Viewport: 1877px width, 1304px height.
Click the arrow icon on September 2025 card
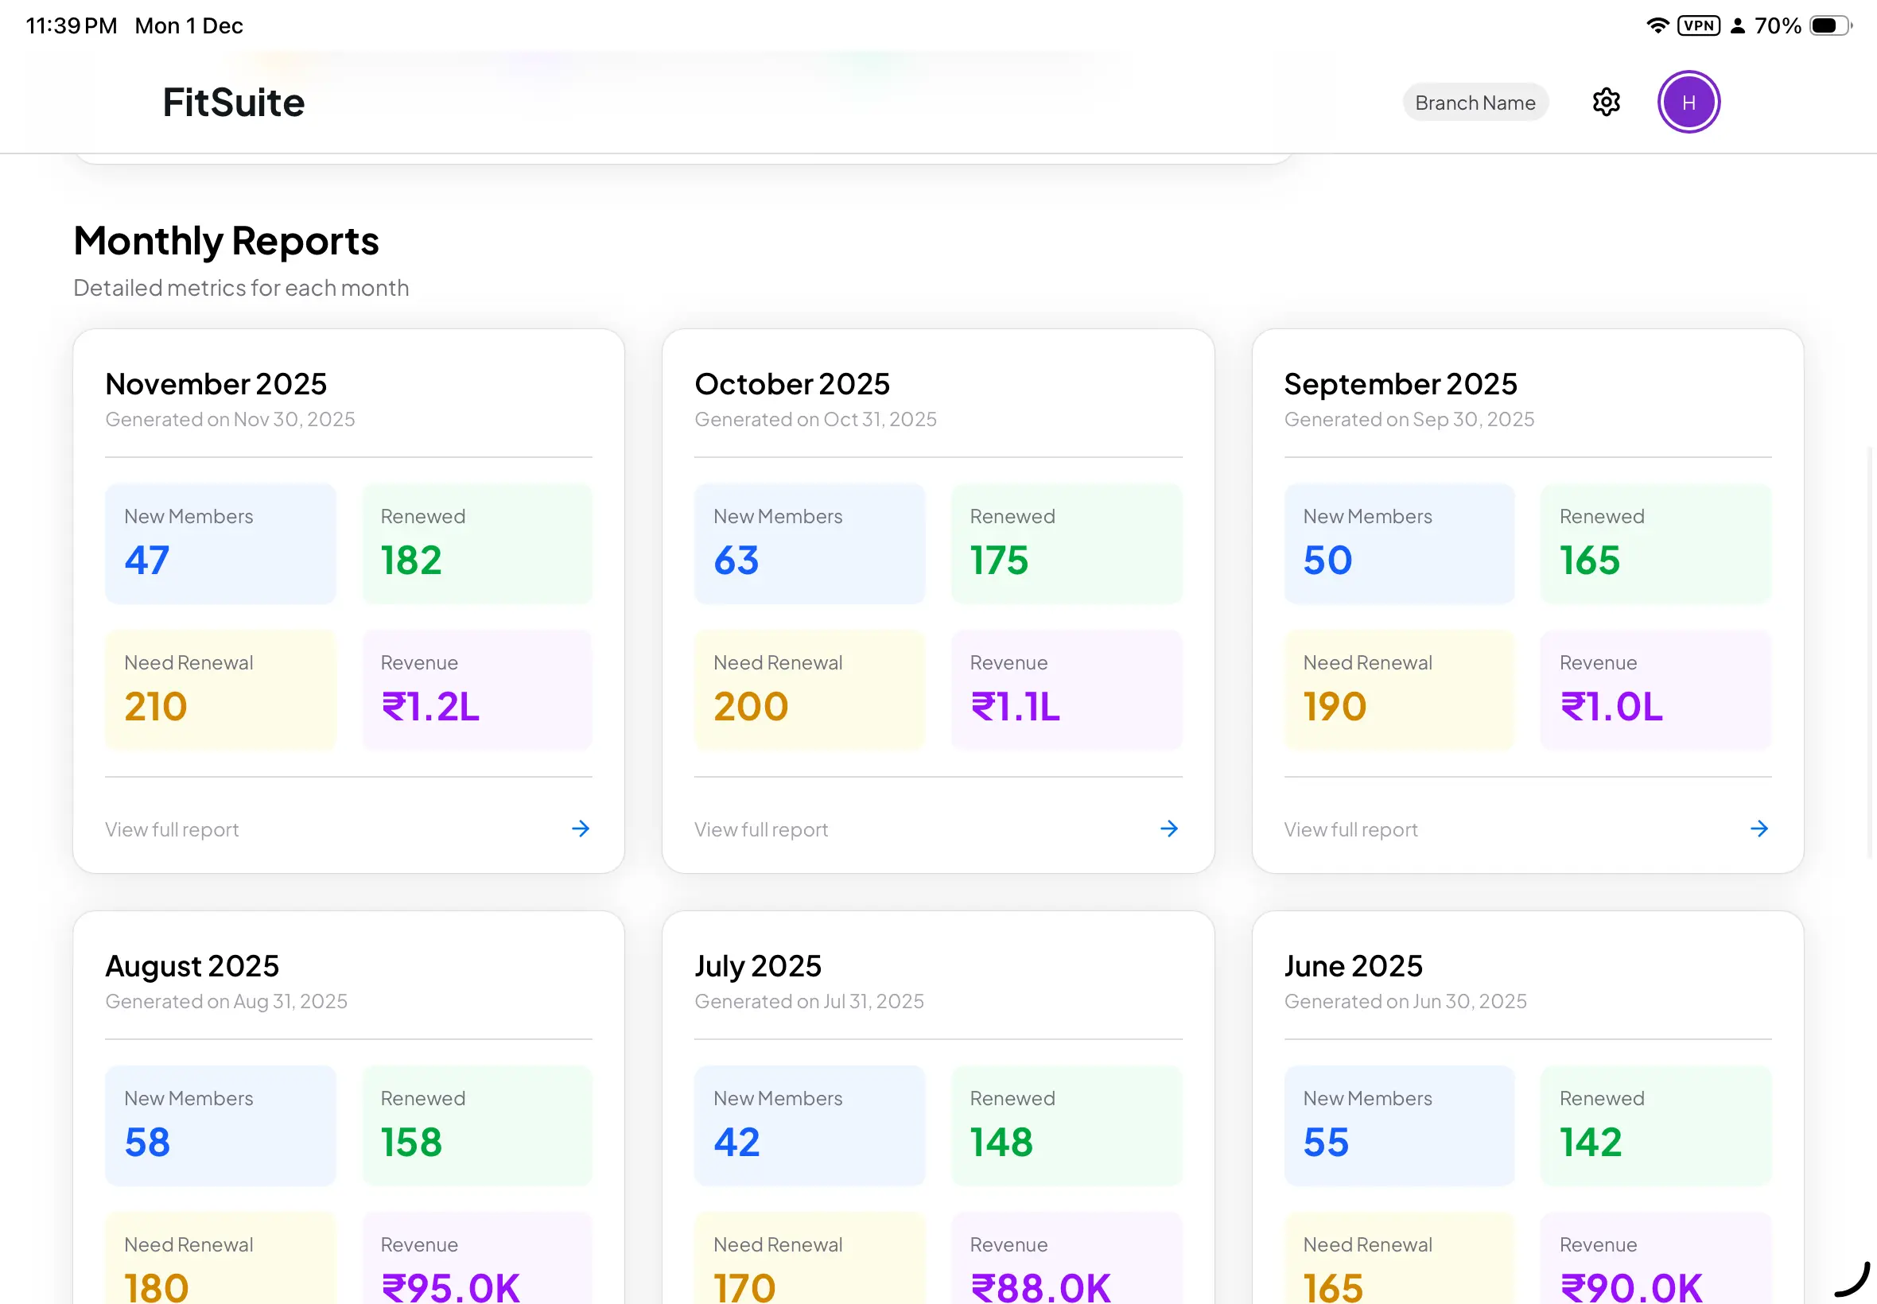[x=1758, y=829]
